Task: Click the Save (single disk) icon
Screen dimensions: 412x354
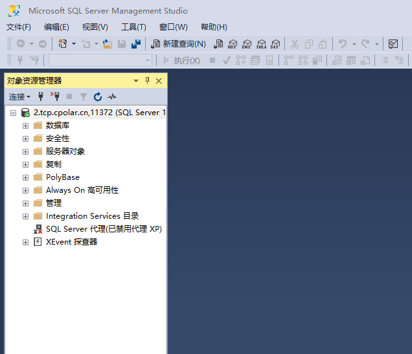Action: (122, 44)
